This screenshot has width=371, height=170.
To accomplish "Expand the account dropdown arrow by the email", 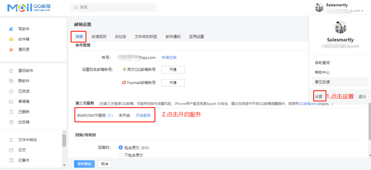I will click(362, 11).
